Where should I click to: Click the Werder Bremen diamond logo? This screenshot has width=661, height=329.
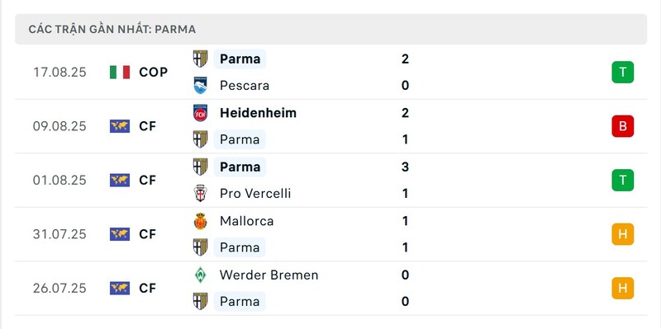(200, 275)
